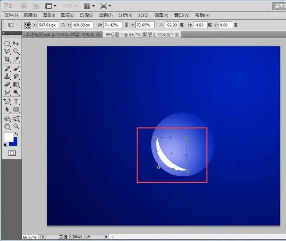Open the 图层(L) menu
The height and width of the screenshot is (241, 286).
(68, 15)
